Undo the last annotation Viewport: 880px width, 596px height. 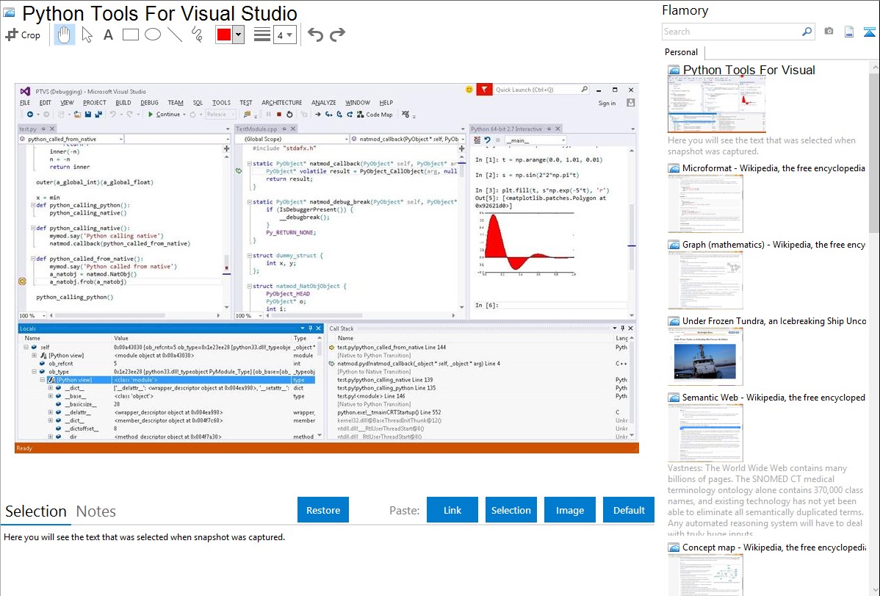click(315, 35)
